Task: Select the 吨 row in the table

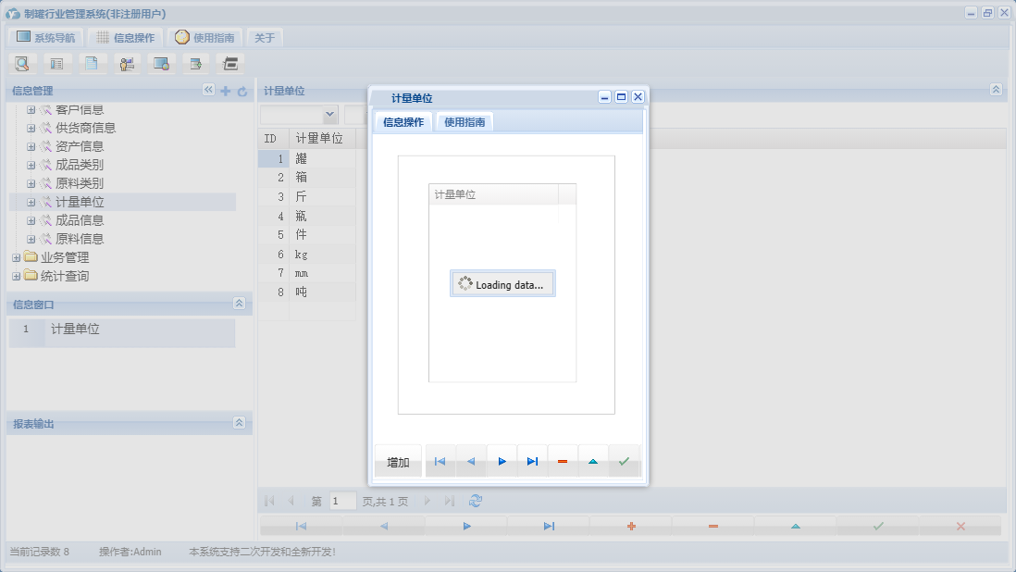Action: [x=307, y=292]
